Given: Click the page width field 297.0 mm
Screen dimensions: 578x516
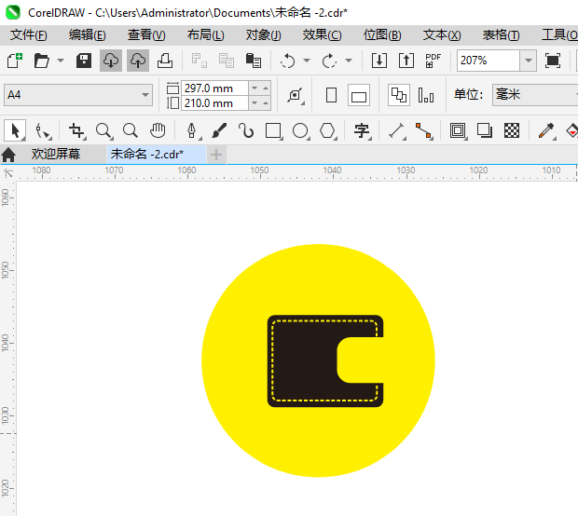Looking at the screenshot, I should [x=214, y=88].
